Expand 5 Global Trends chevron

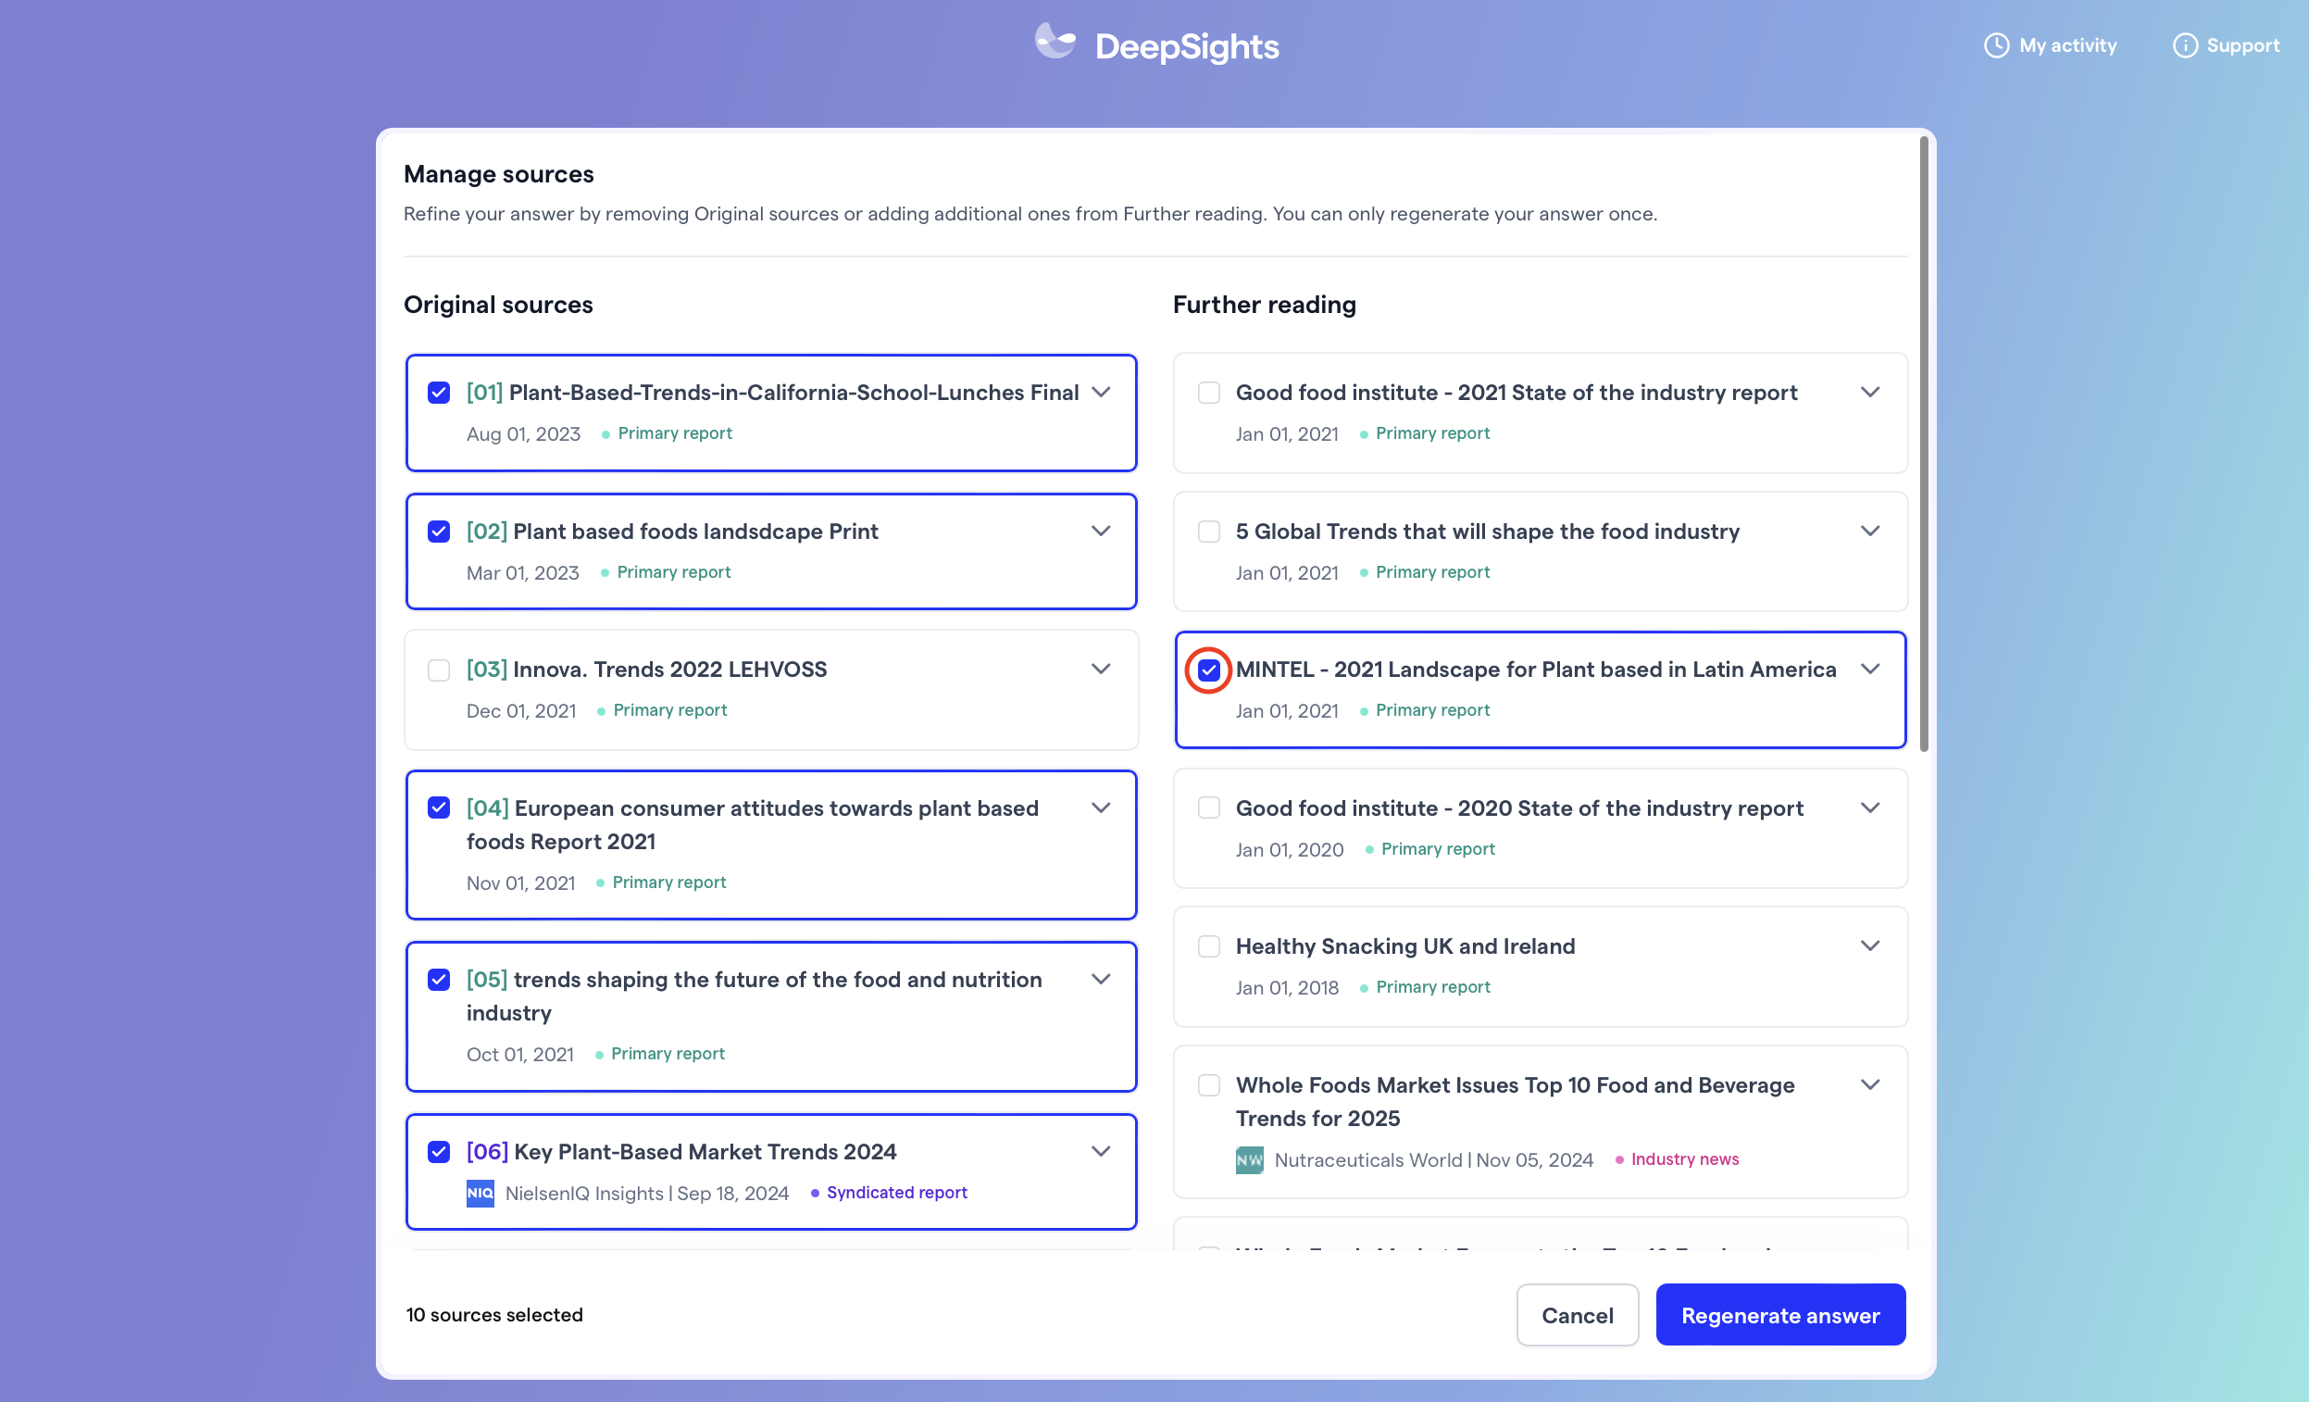[1870, 531]
